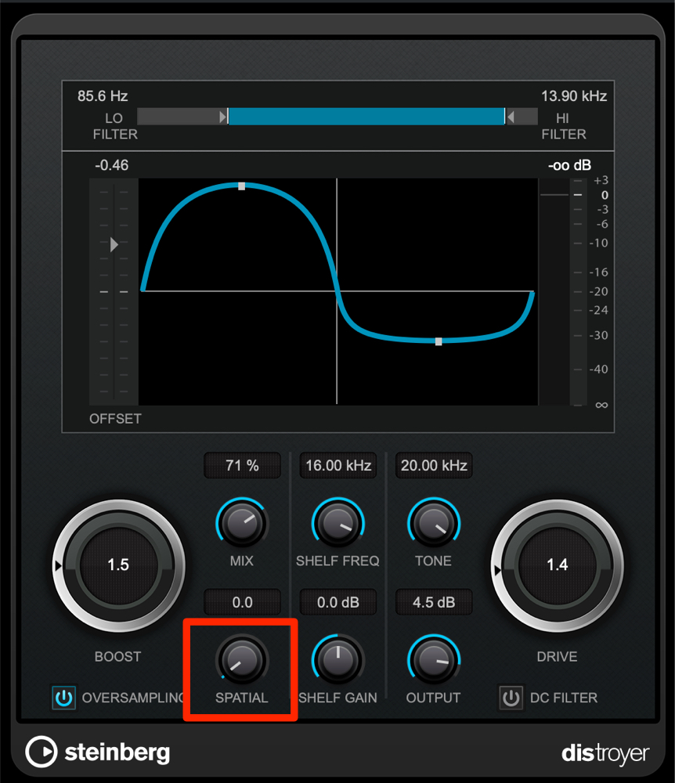This screenshot has width=675, height=783.
Task: Click the HI FILTER label
Action: pos(564,126)
